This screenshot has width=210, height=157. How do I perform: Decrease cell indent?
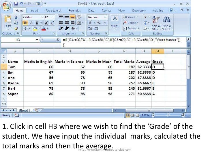[61, 28]
